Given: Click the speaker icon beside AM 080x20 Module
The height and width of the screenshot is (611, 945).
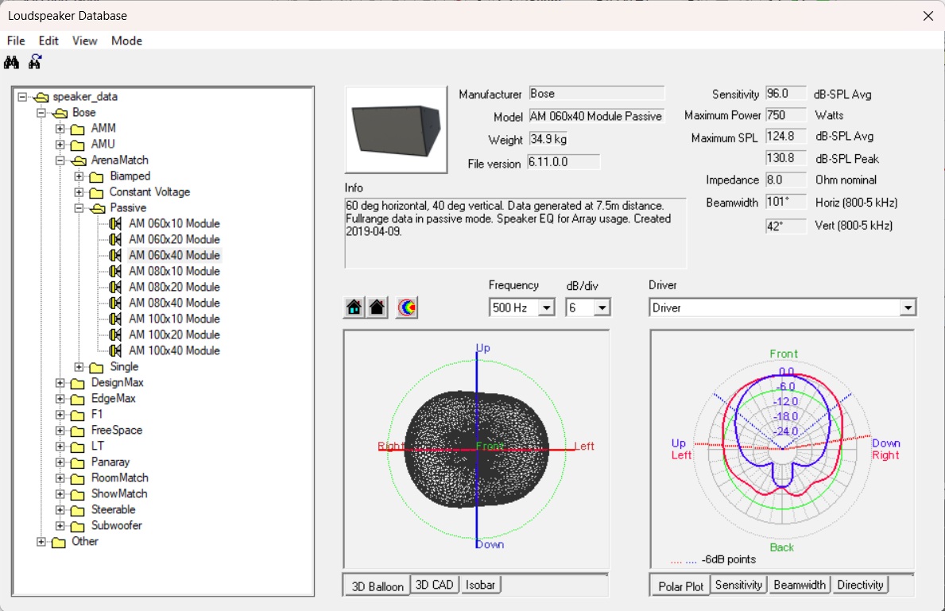Looking at the screenshot, I should (x=114, y=287).
